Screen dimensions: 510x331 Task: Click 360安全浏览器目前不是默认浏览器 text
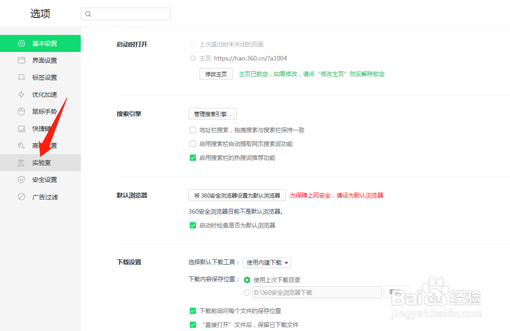[236, 211]
